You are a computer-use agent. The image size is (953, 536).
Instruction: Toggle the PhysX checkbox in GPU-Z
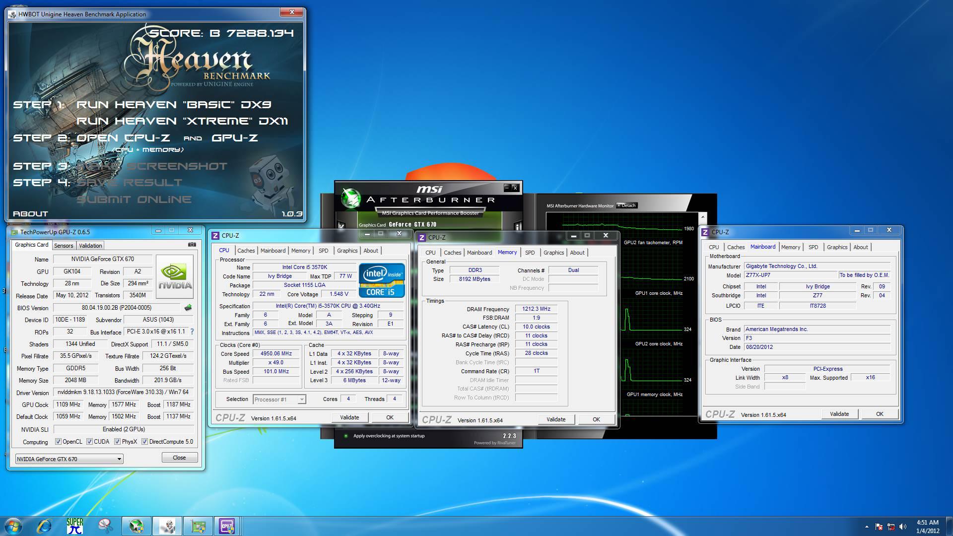coord(117,442)
